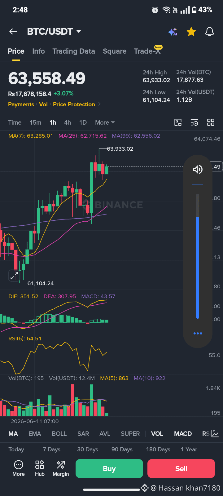The height and width of the screenshot is (496, 223).
Task: Open the More menu icon
Action: click(x=19, y=468)
